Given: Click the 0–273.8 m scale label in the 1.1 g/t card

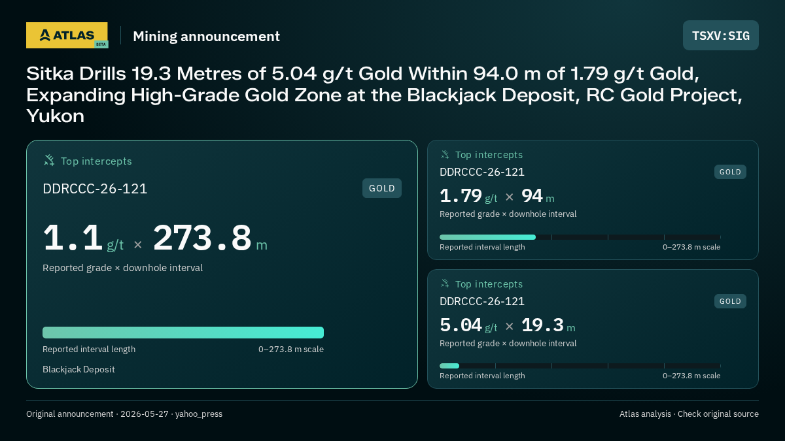Looking at the screenshot, I should pos(291,350).
